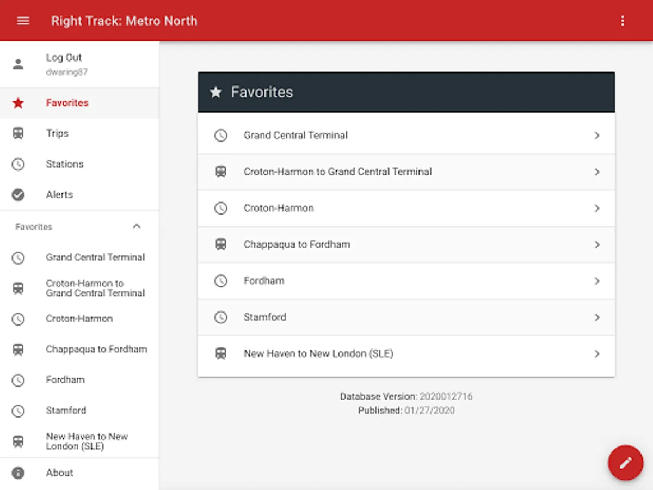
Task: Open sidebar favorite Grand Central Terminal
Action: [x=79, y=258]
